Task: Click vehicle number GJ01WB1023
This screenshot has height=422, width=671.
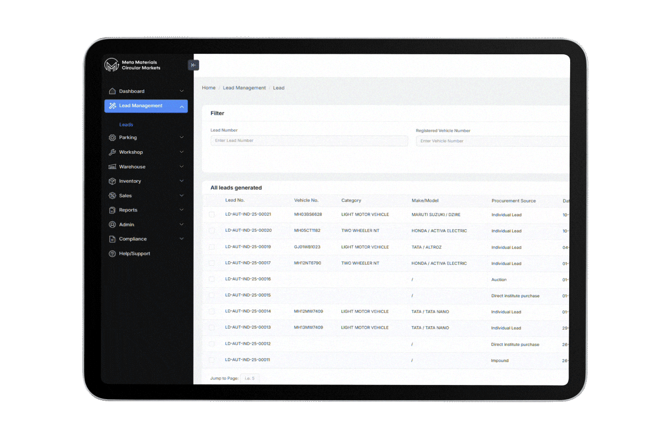Action: pyautogui.click(x=307, y=247)
